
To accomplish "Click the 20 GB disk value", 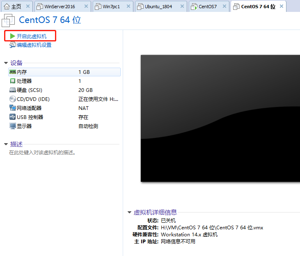I will [x=85, y=90].
